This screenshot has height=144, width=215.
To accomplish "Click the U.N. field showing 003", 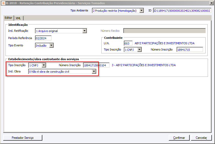I will point(128,43).
